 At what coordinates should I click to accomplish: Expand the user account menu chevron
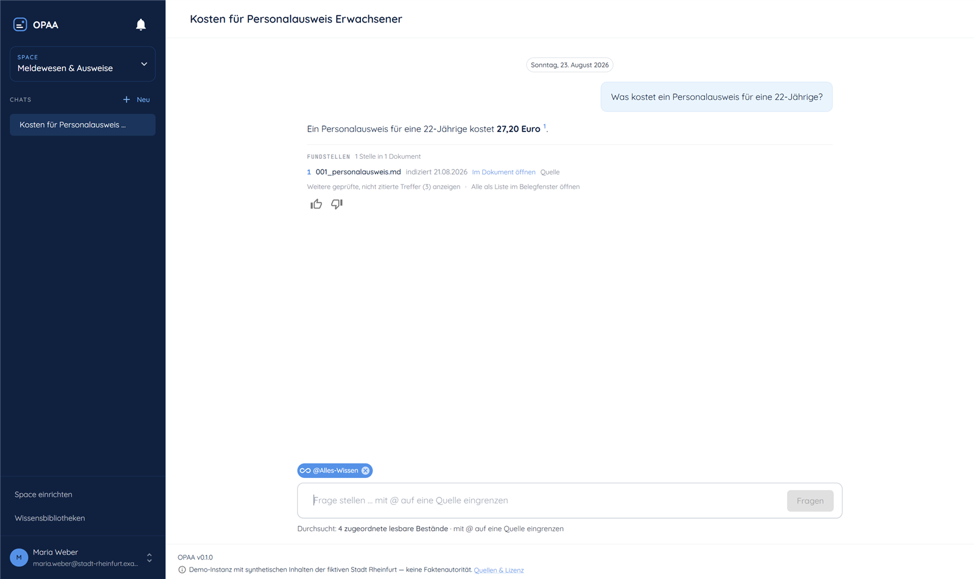pos(149,557)
